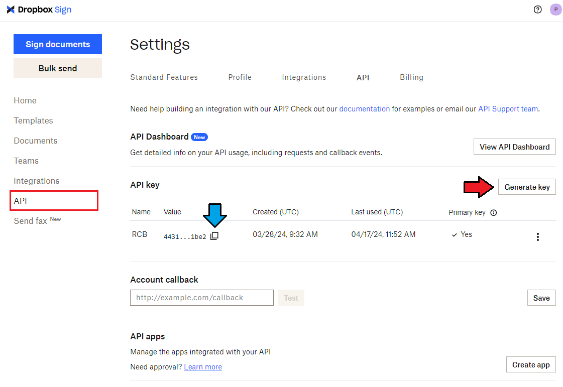
Task: Open the help question mark icon
Action: pyautogui.click(x=537, y=10)
